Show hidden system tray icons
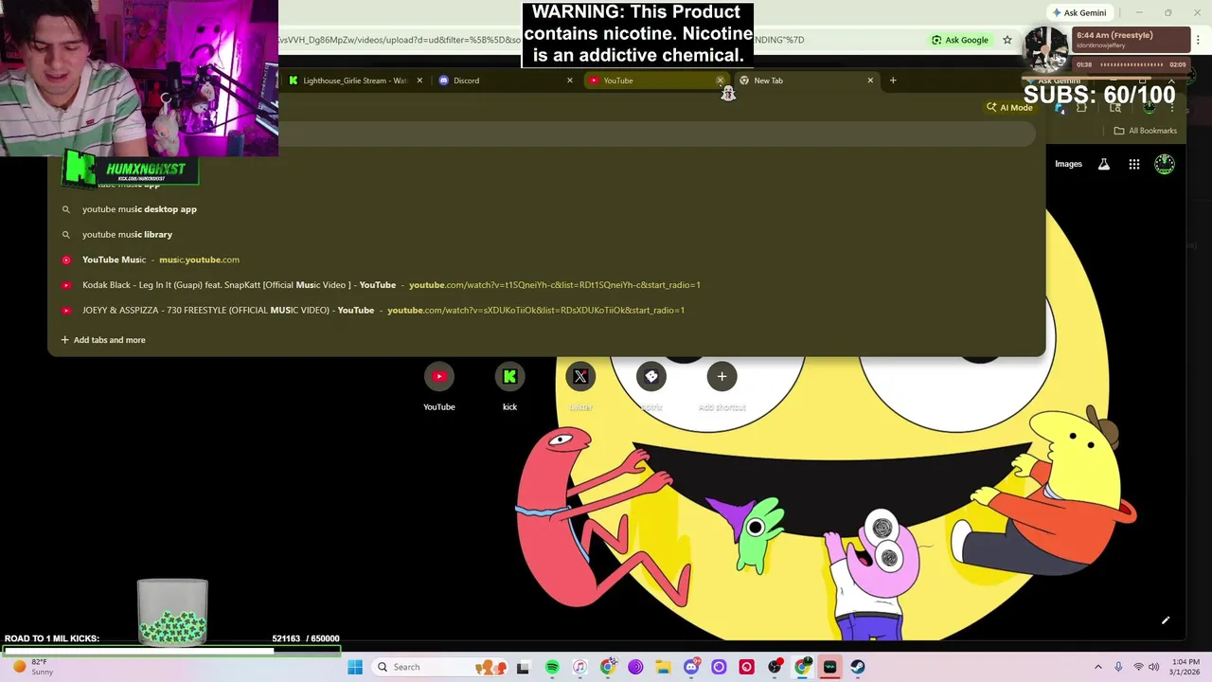Viewport: 1212px width, 682px height. click(1098, 667)
